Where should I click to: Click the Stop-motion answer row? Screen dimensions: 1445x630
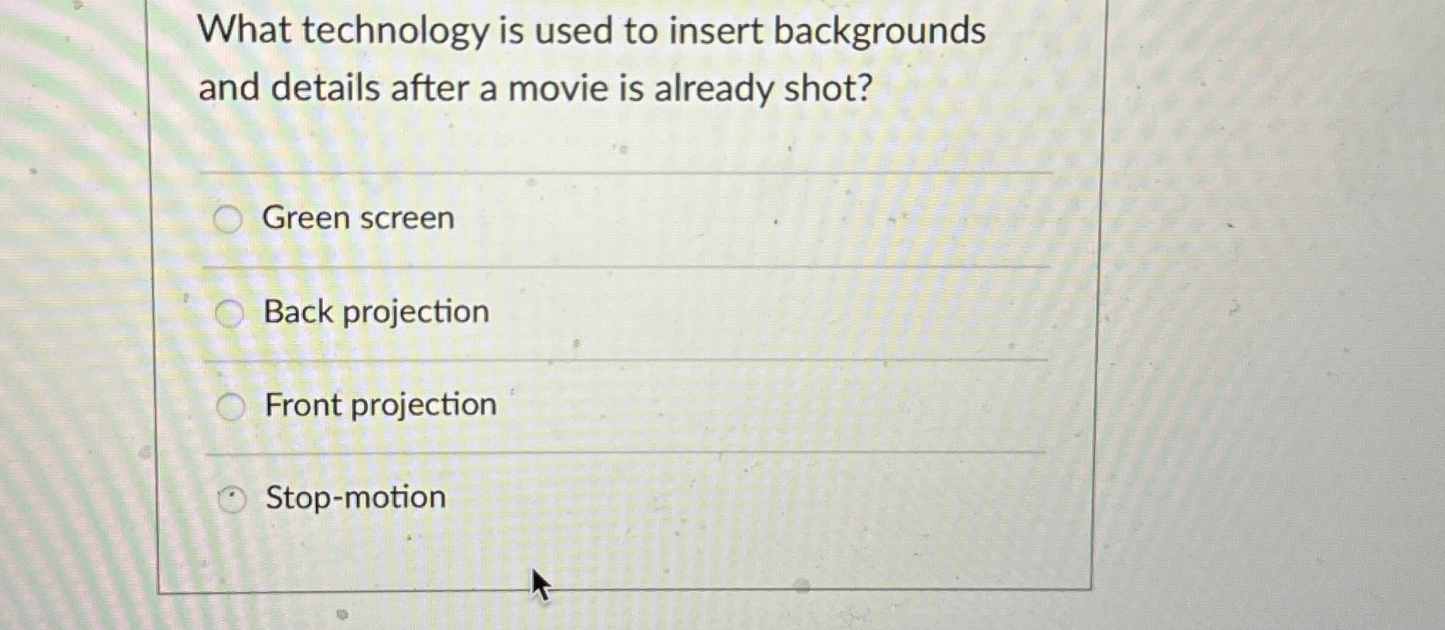[622, 498]
